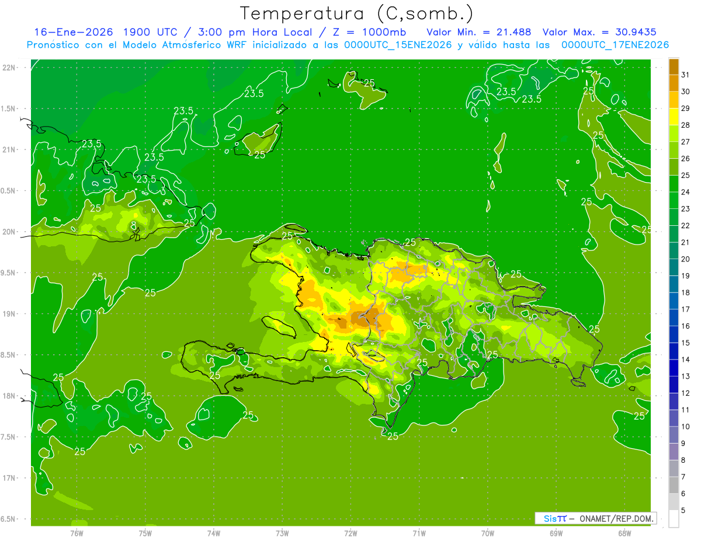Click the colorbar label "30"
Viewport: 701px width, 541px height.
686,92
